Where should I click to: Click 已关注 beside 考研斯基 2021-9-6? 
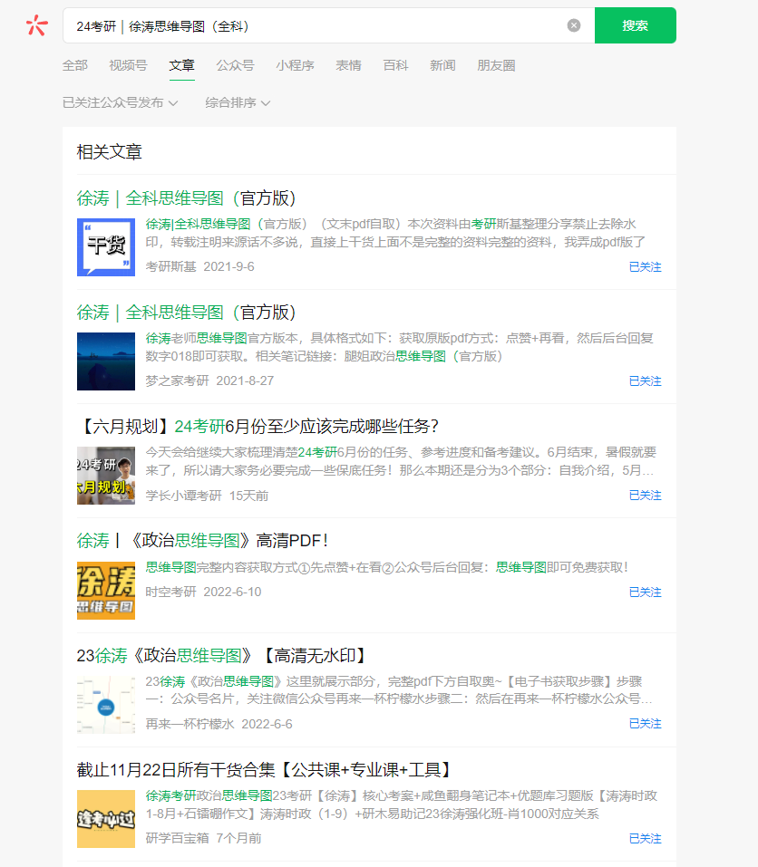(x=646, y=266)
